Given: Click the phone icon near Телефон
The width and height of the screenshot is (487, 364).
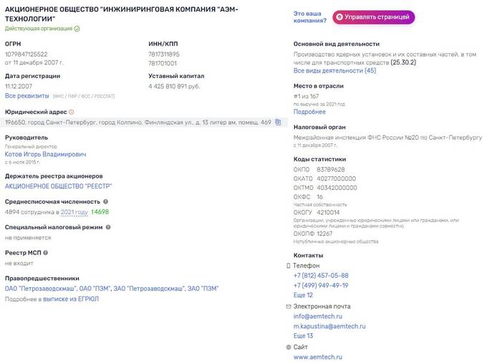Looking at the screenshot, I should 288,266.
